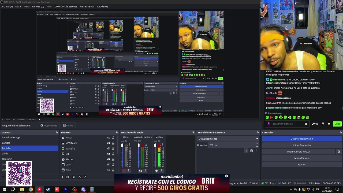Screen dimensions: 343x193
Task: Remove transition with the trash icon in Transiciones
Action: point(252,151)
